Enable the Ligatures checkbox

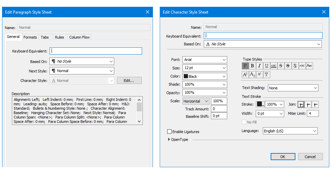[169, 132]
